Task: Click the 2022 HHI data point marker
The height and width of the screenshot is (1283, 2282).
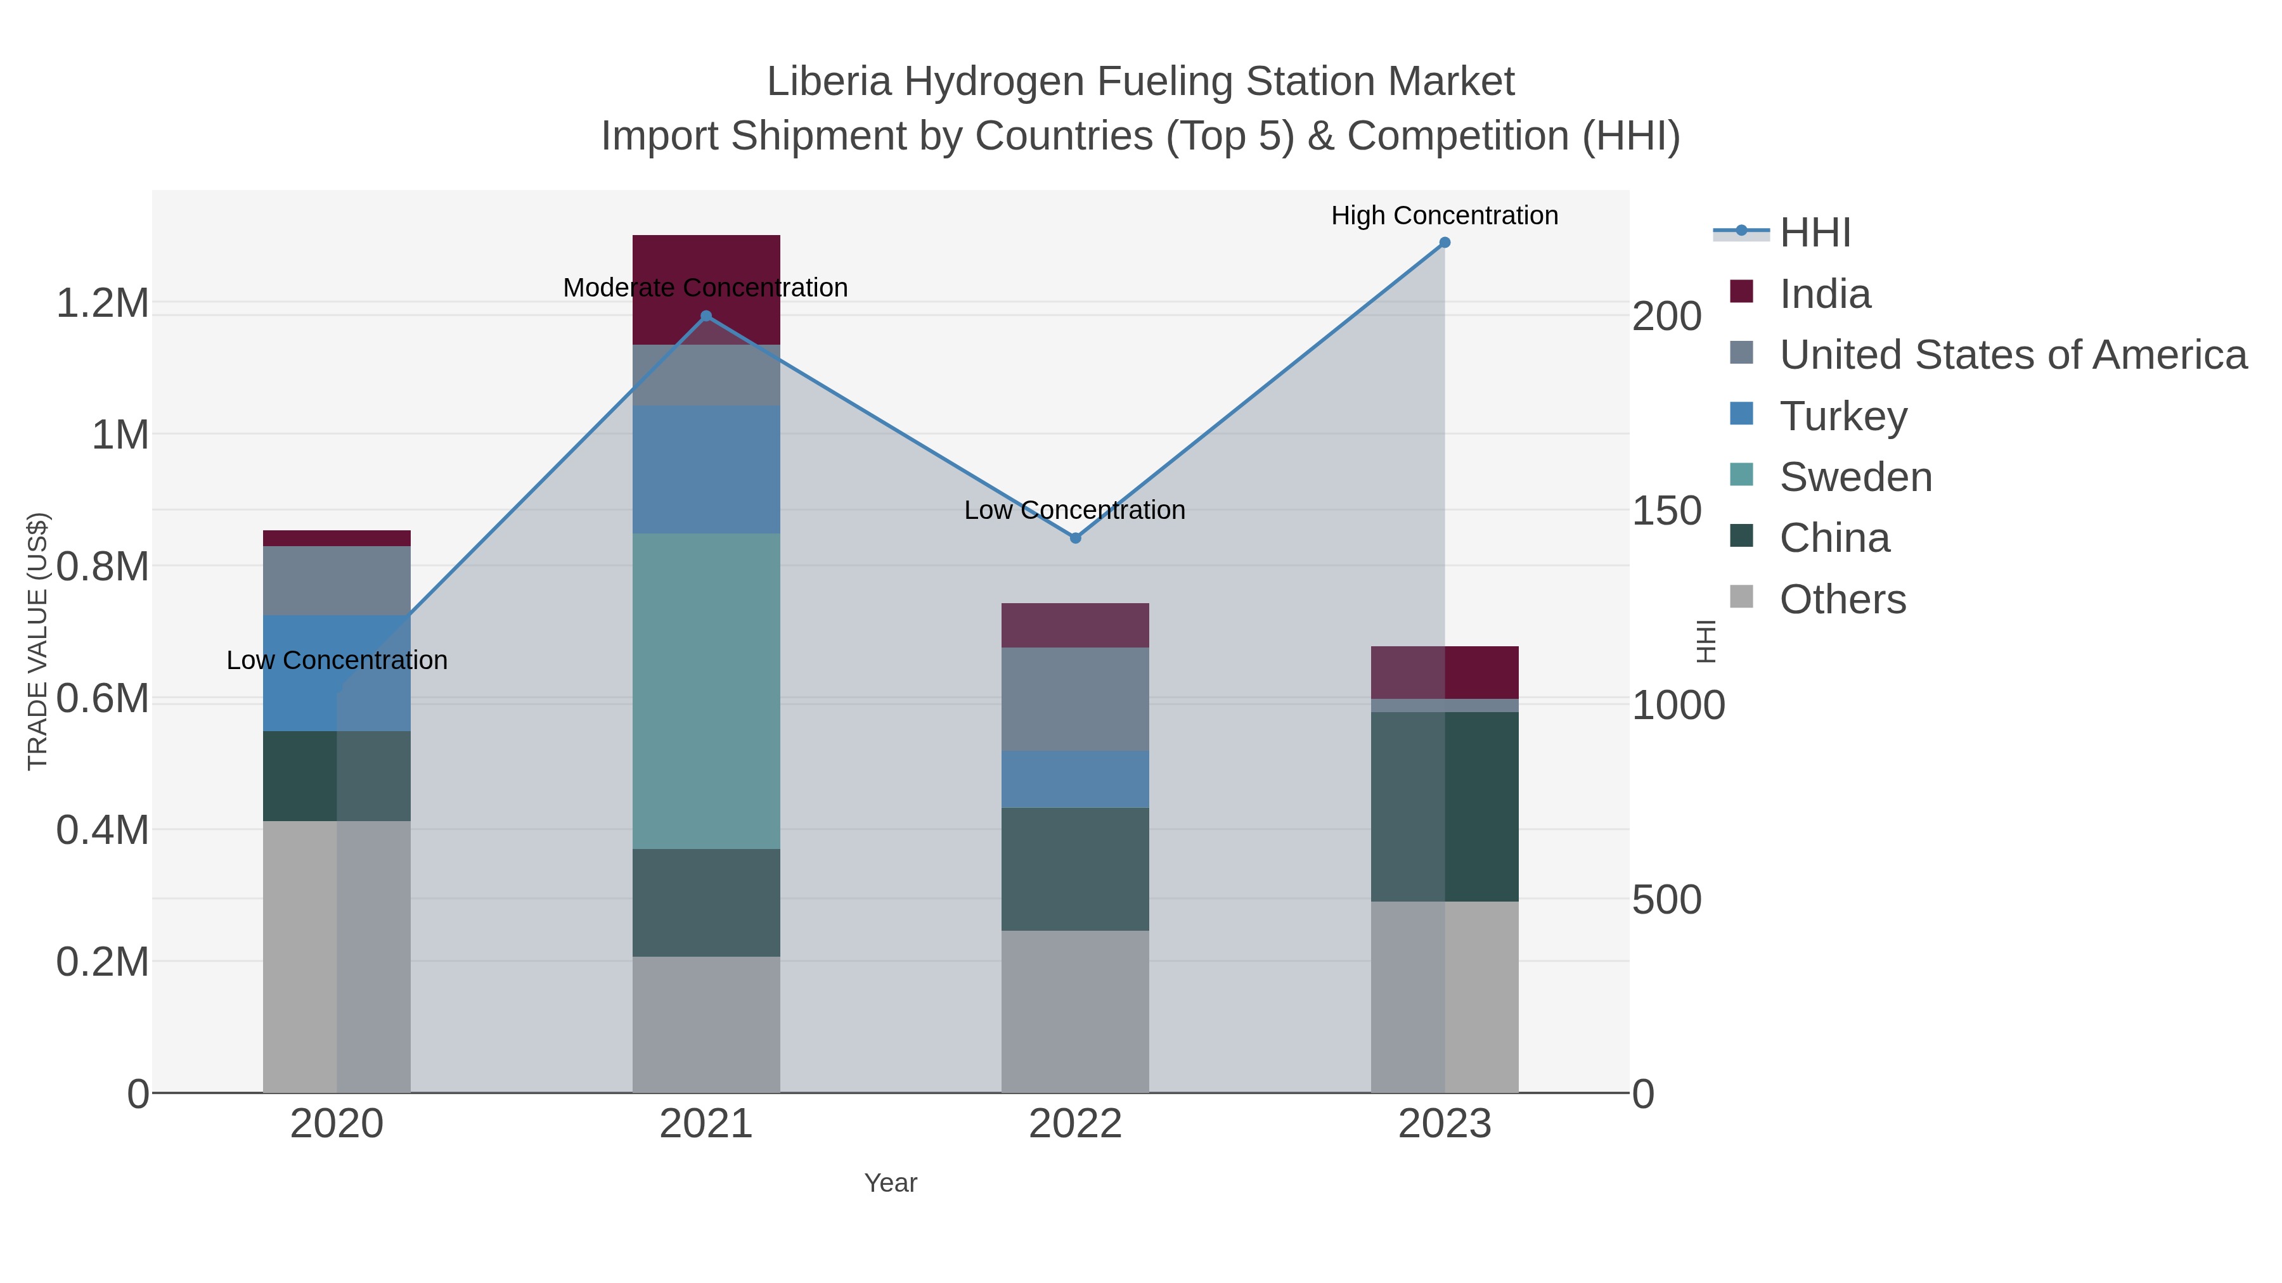Action: tap(1076, 539)
